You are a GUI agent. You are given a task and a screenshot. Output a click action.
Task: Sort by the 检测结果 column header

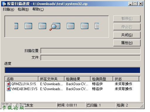[77, 79]
